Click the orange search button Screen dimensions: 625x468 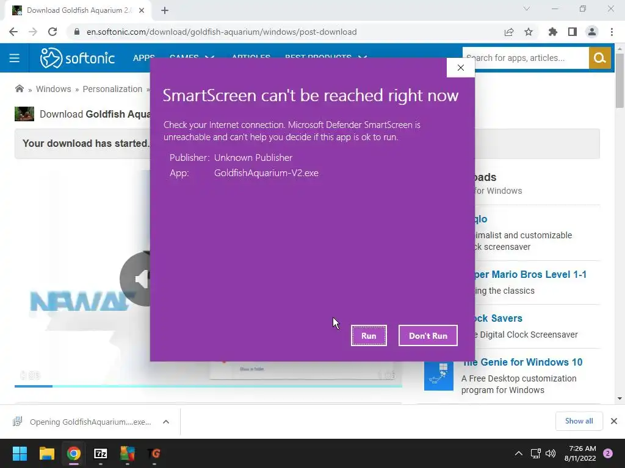pos(600,58)
